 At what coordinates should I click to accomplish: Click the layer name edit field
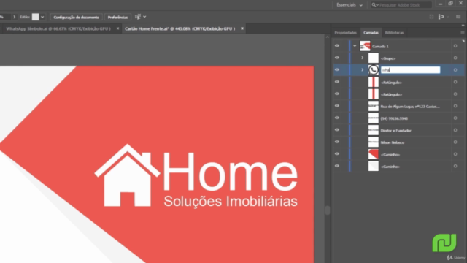(x=410, y=70)
